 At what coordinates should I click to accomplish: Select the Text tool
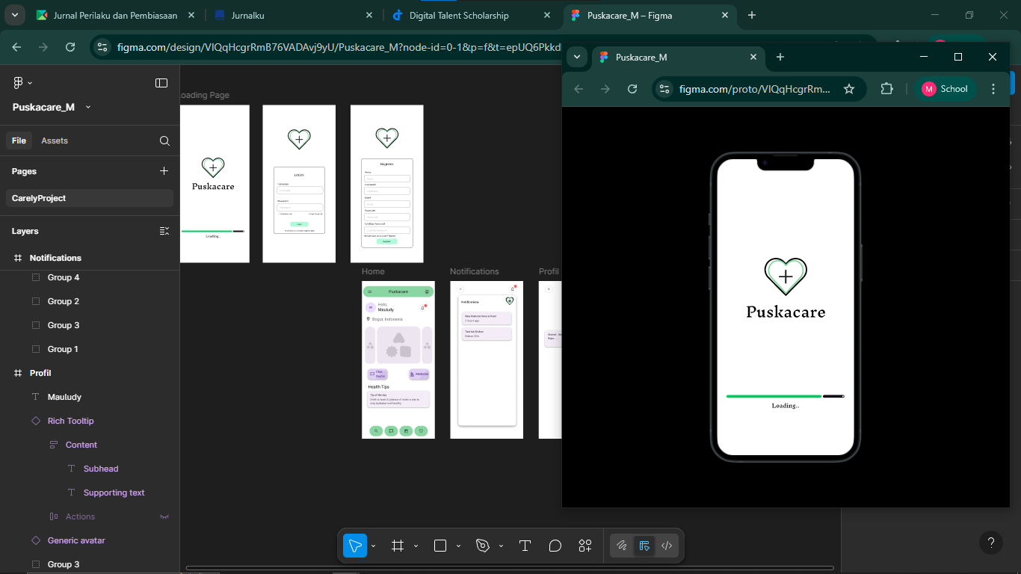525,546
